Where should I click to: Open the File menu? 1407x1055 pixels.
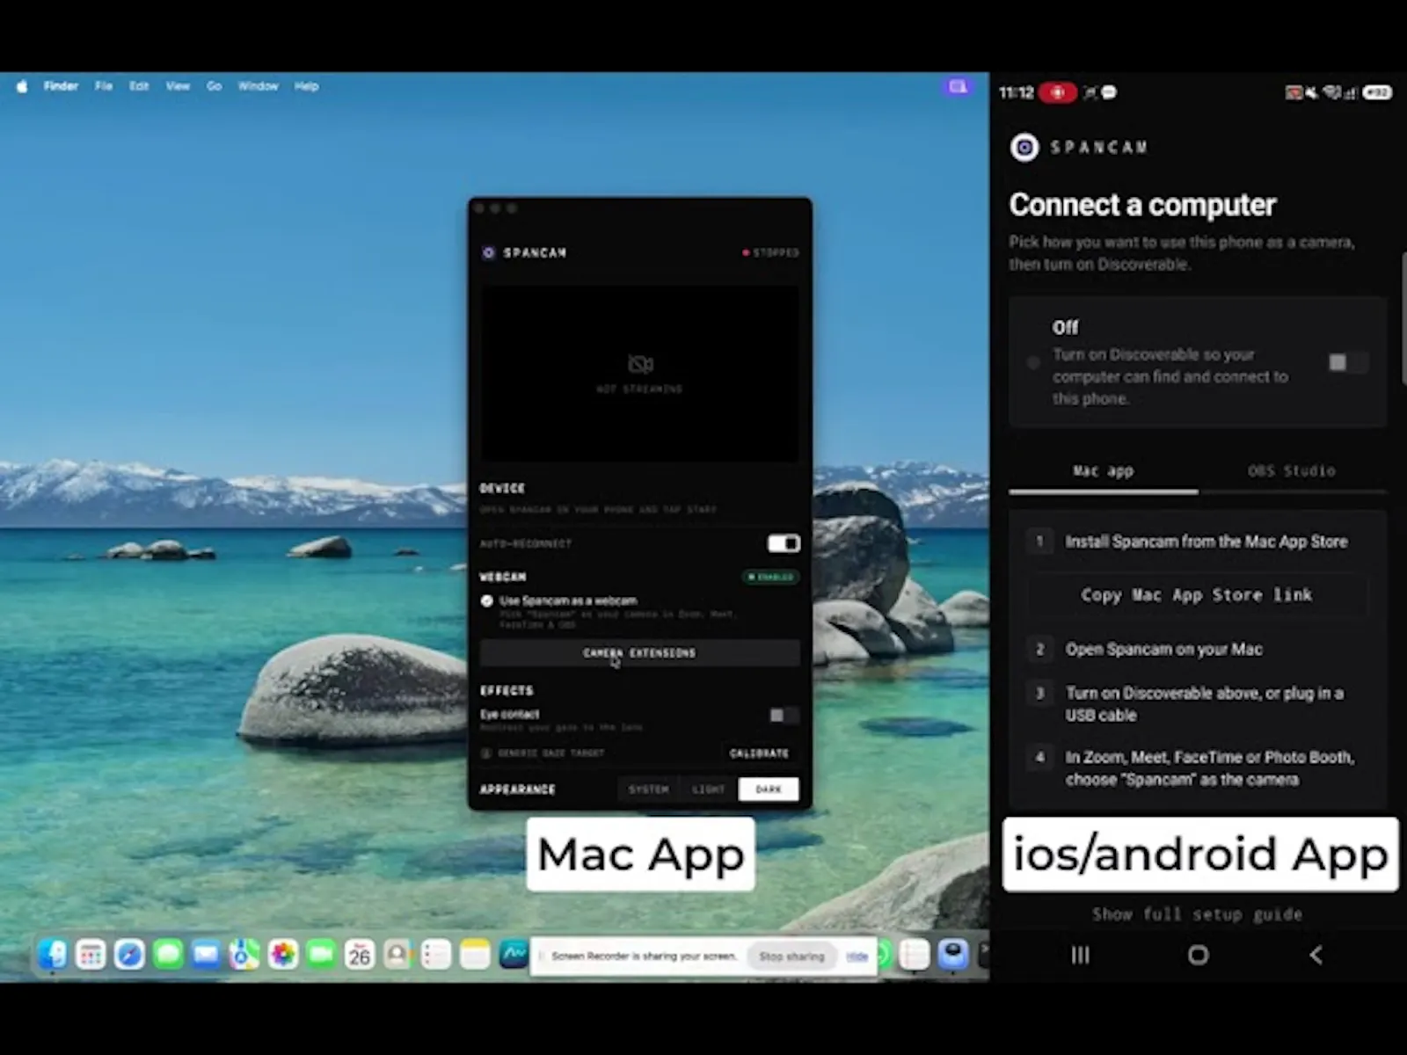pos(104,86)
